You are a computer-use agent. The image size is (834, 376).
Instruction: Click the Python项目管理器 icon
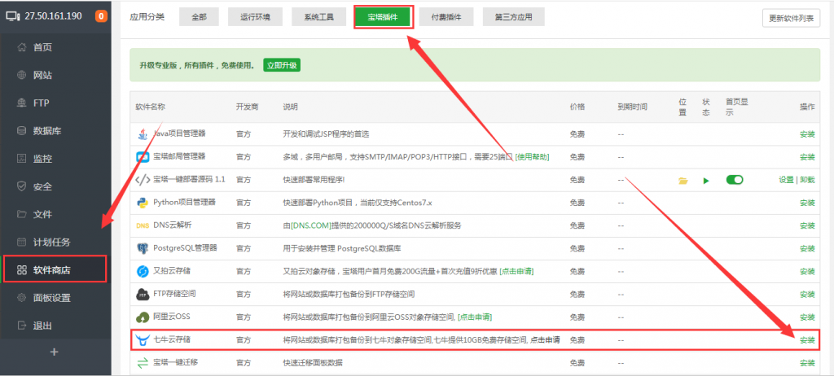pyautogui.click(x=142, y=203)
